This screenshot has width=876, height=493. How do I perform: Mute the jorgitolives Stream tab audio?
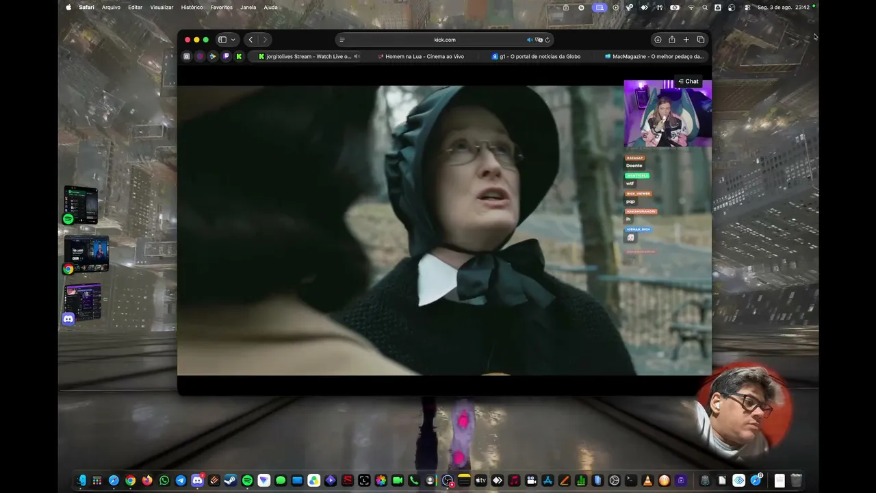point(357,56)
